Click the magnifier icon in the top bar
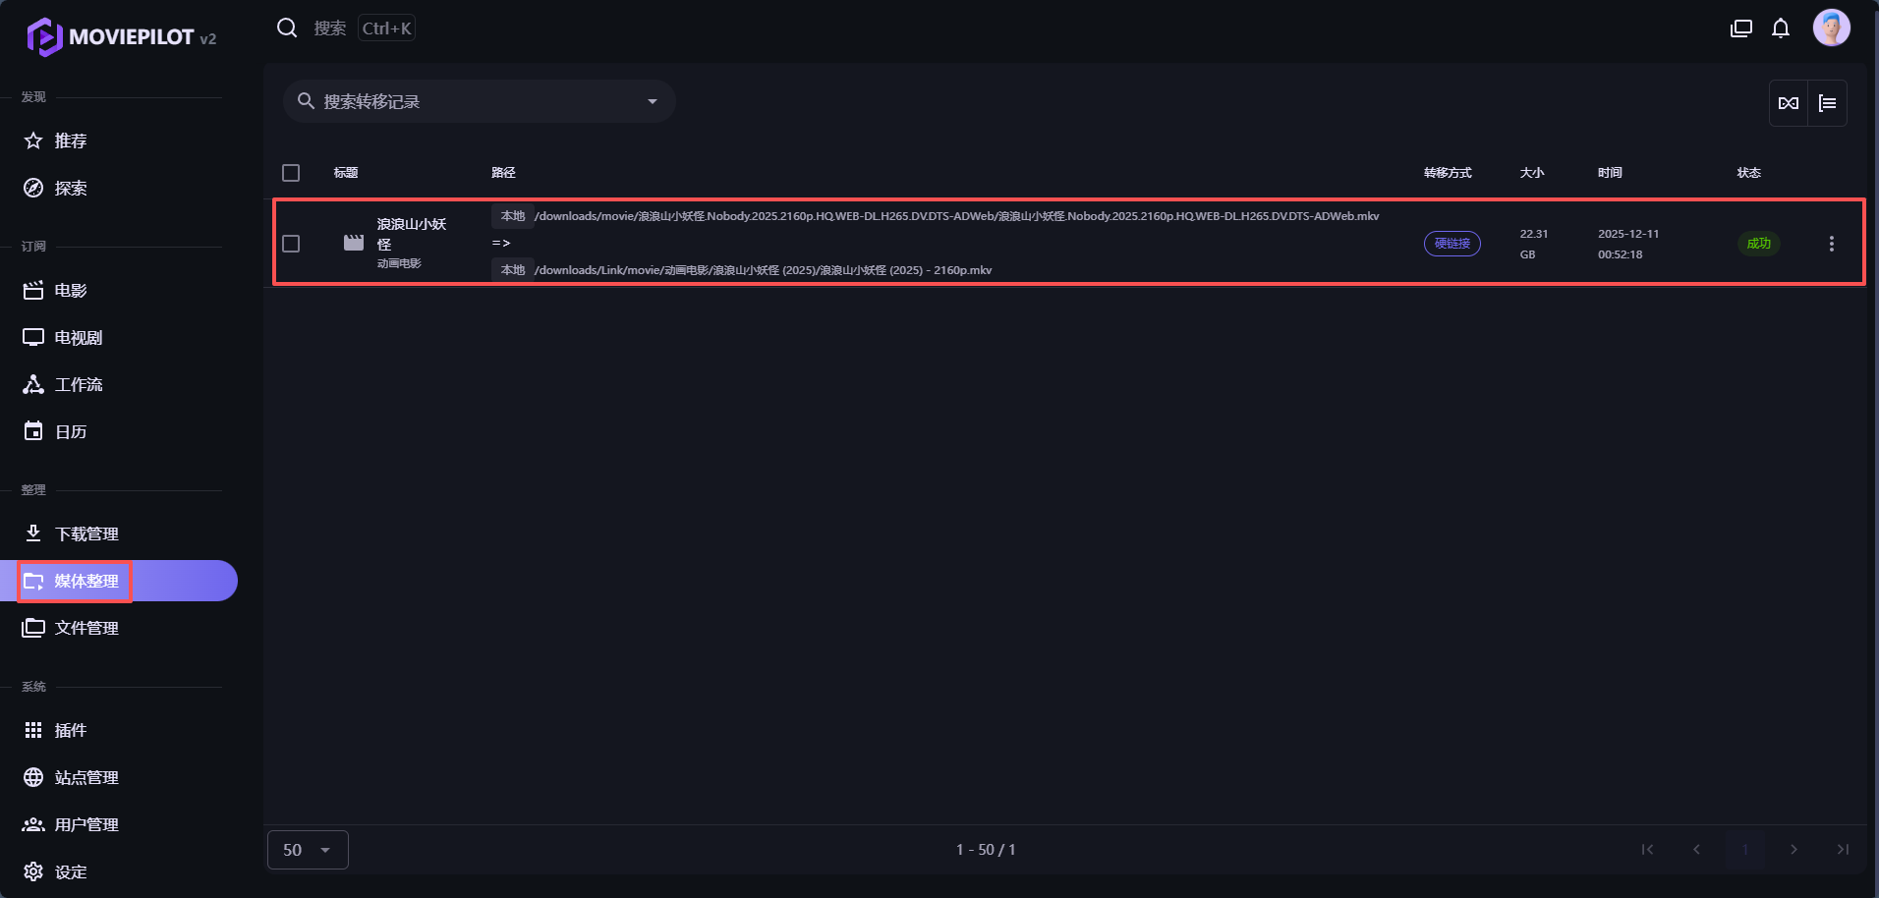 [287, 28]
